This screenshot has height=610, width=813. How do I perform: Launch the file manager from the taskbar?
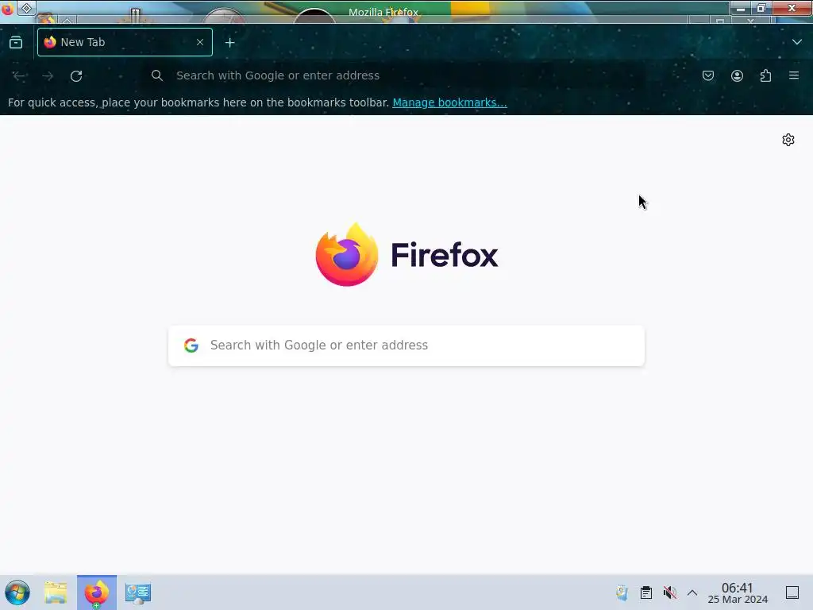[56, 593]
